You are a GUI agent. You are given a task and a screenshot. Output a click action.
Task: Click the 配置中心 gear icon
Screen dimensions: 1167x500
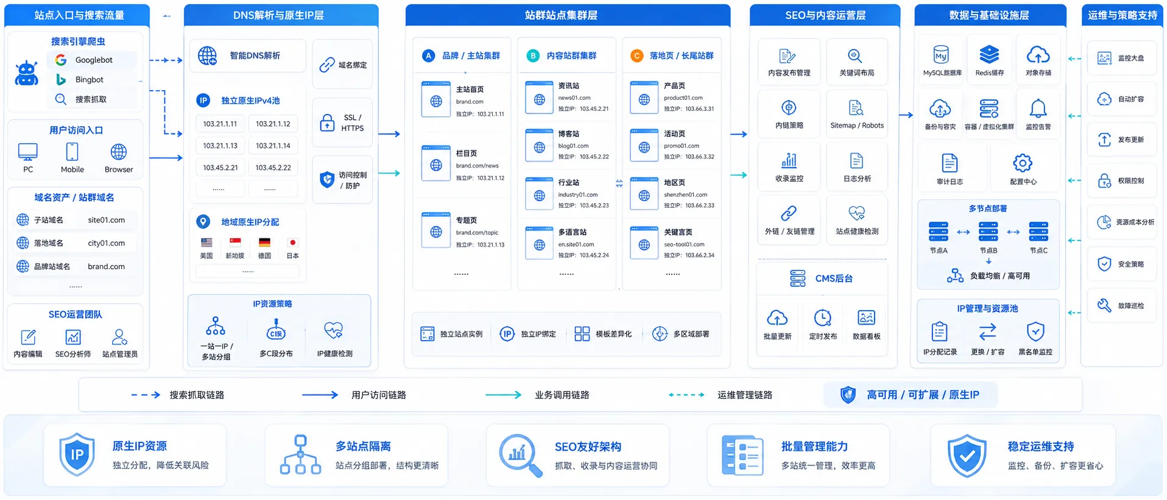point(1023,163)
